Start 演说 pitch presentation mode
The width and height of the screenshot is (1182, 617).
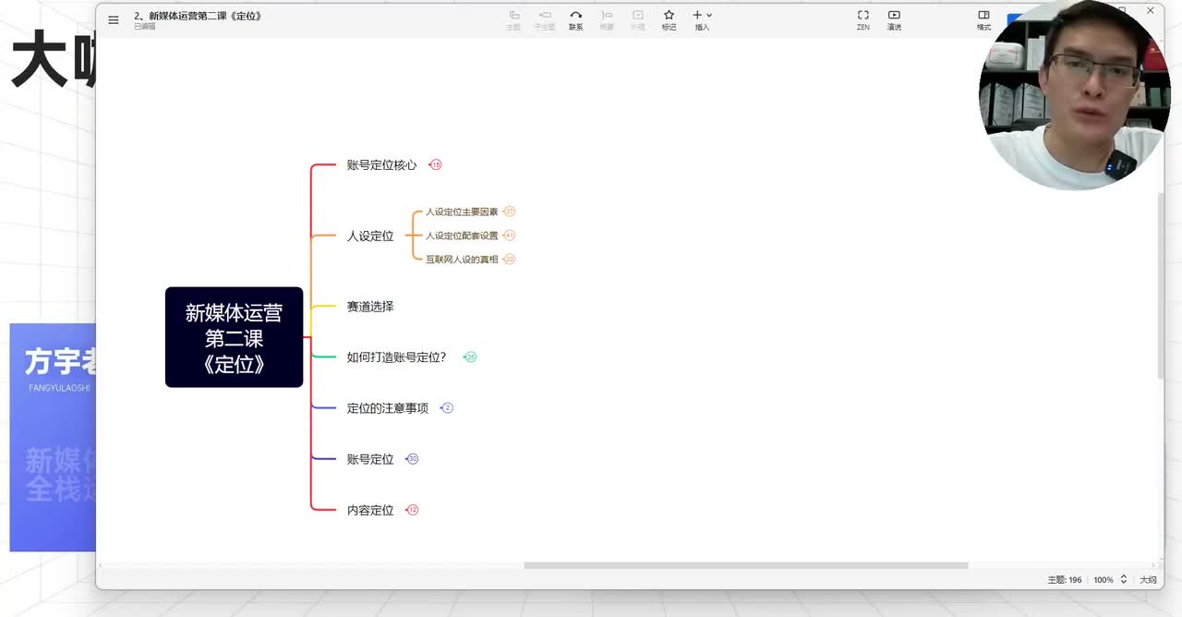[894, 19]
